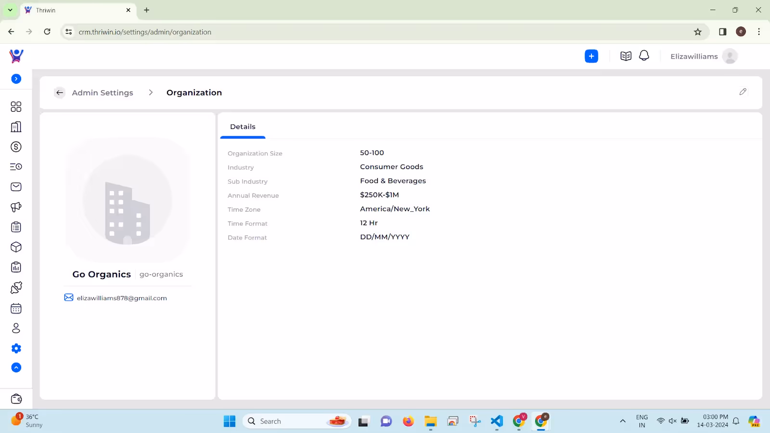
Task: Open the deals dollar icon
Action: click(16, 147)
